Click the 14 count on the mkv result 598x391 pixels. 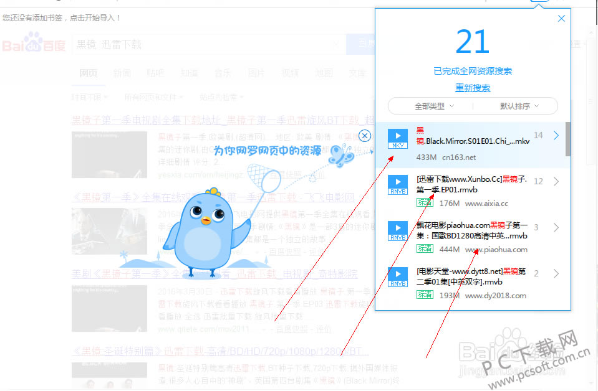coord(538,135)
